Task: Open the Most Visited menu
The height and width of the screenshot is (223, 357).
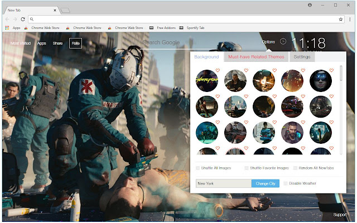Action: click(21, 43)
